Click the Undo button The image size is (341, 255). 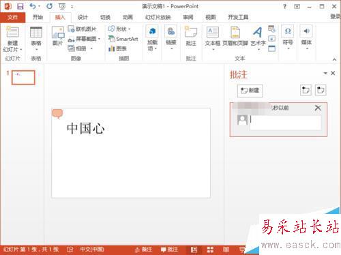[x=33, y=6]
